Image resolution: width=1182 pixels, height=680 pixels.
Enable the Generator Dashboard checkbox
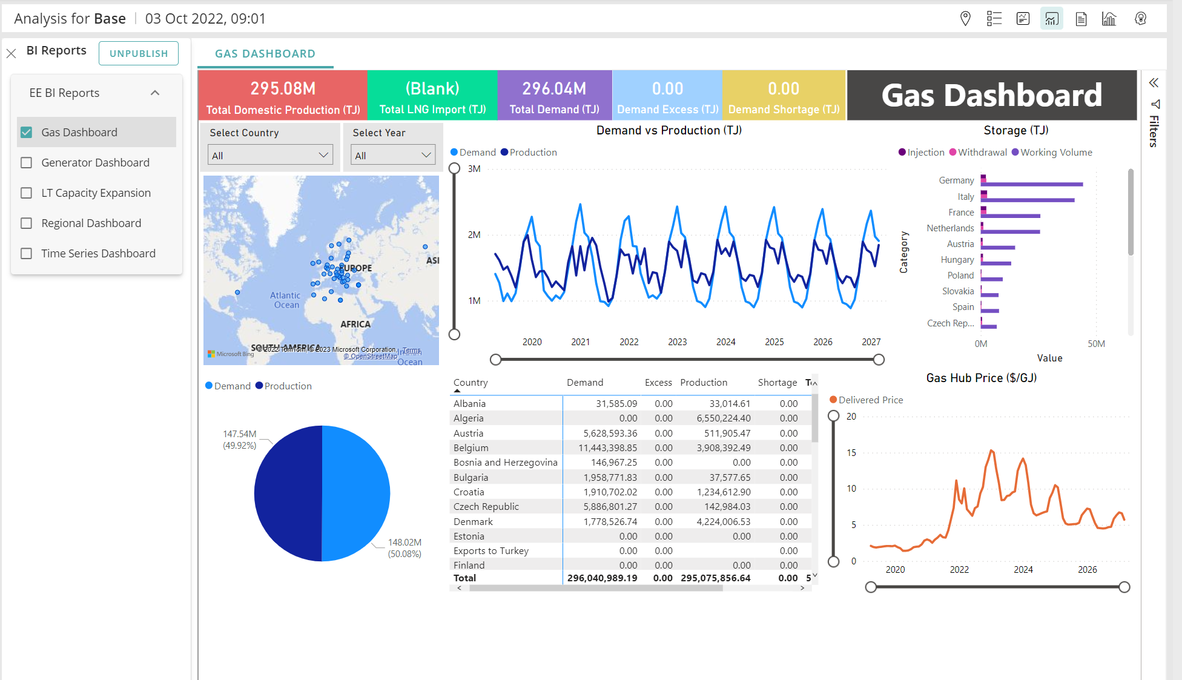[x=26, y=162]
